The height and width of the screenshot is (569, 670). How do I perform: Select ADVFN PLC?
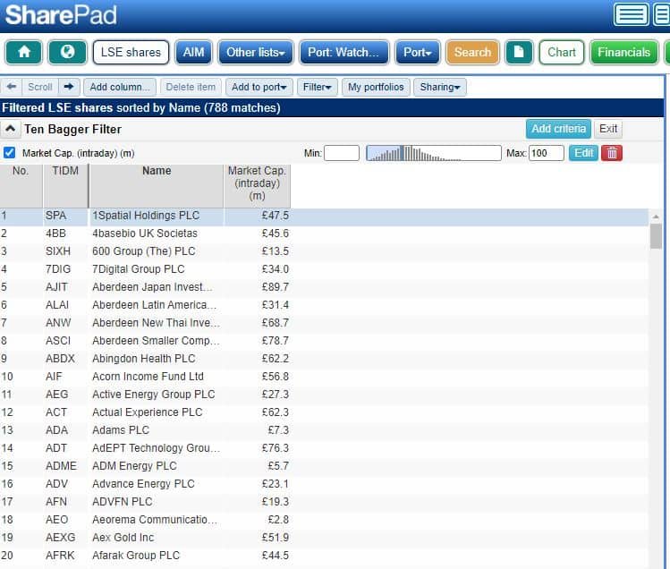pos(123,502)
